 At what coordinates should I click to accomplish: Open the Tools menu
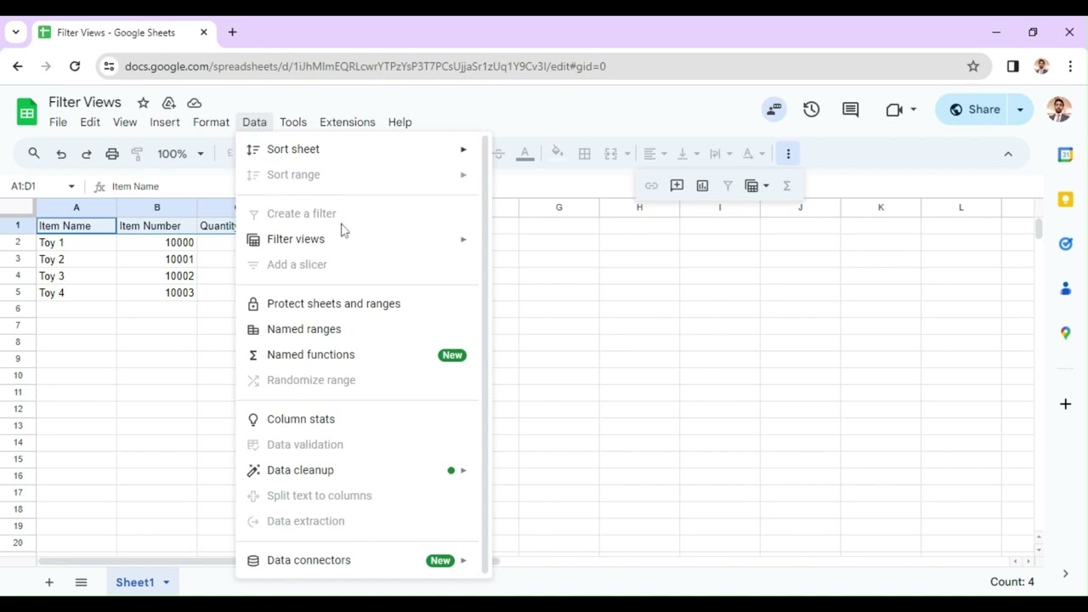[x=293, y=122]
